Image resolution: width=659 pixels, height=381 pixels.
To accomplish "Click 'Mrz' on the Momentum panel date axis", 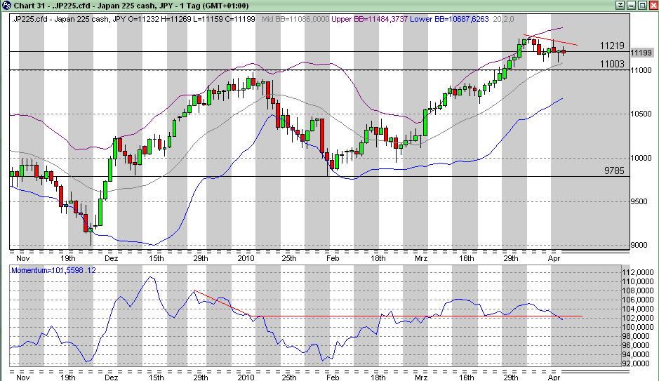I will click(421, 377).
